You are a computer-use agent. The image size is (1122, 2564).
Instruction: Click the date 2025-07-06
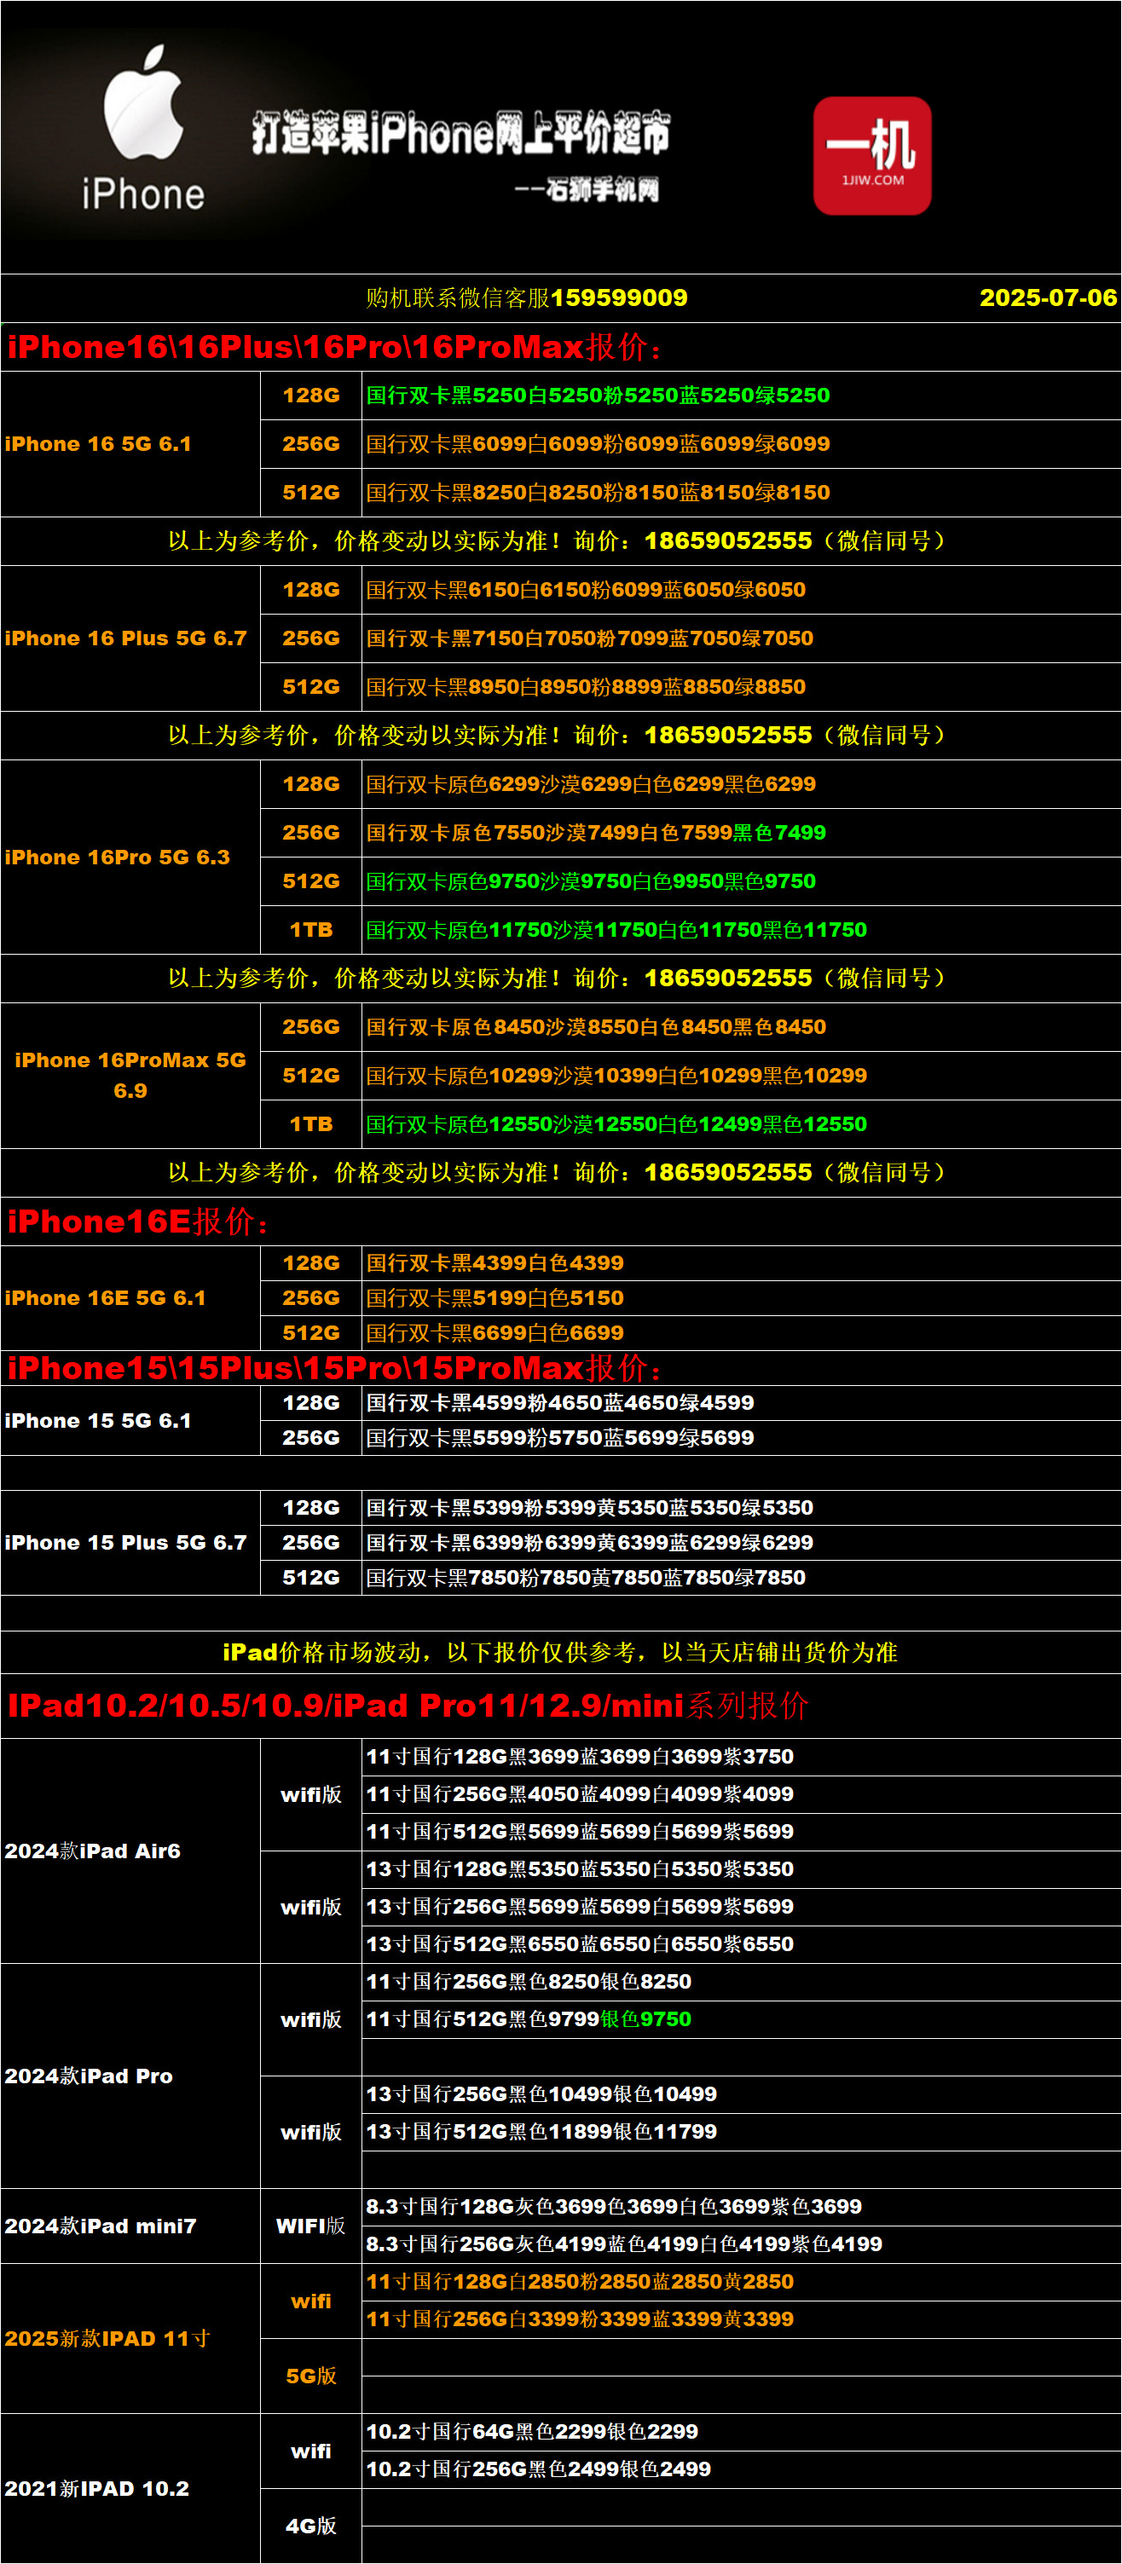[x=1049, y=297]
